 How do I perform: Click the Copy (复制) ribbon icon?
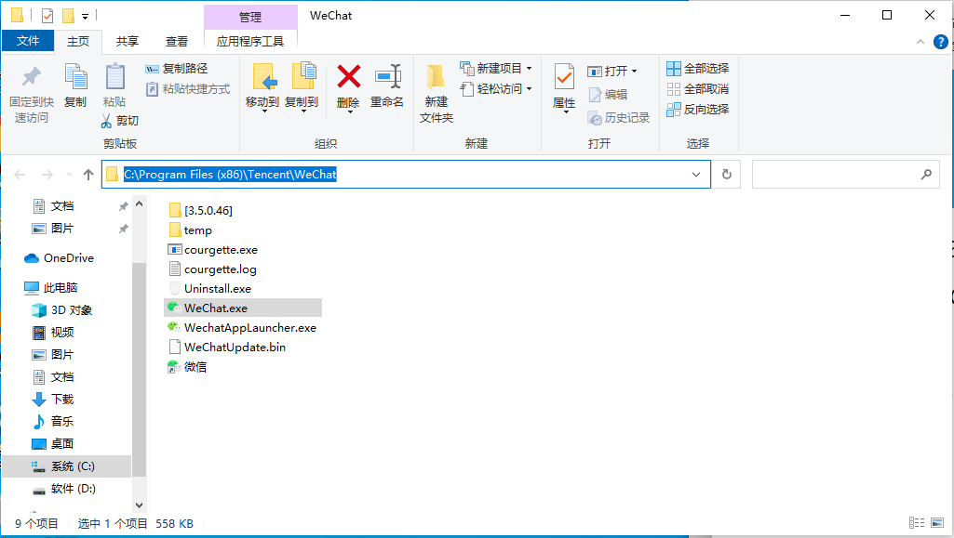pos(75,78)
